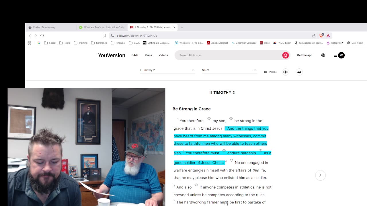The width and height of the screenshot is (367, 206).
Task: Click the 'Be Strong in Grace' heading
Action: (192, 109)
